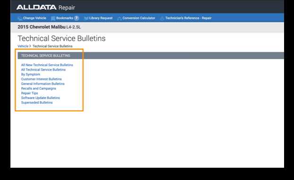The height and width of the screenshot is (180, 294).
Task: Open the Repair Tips link
Action: (29, 93)
